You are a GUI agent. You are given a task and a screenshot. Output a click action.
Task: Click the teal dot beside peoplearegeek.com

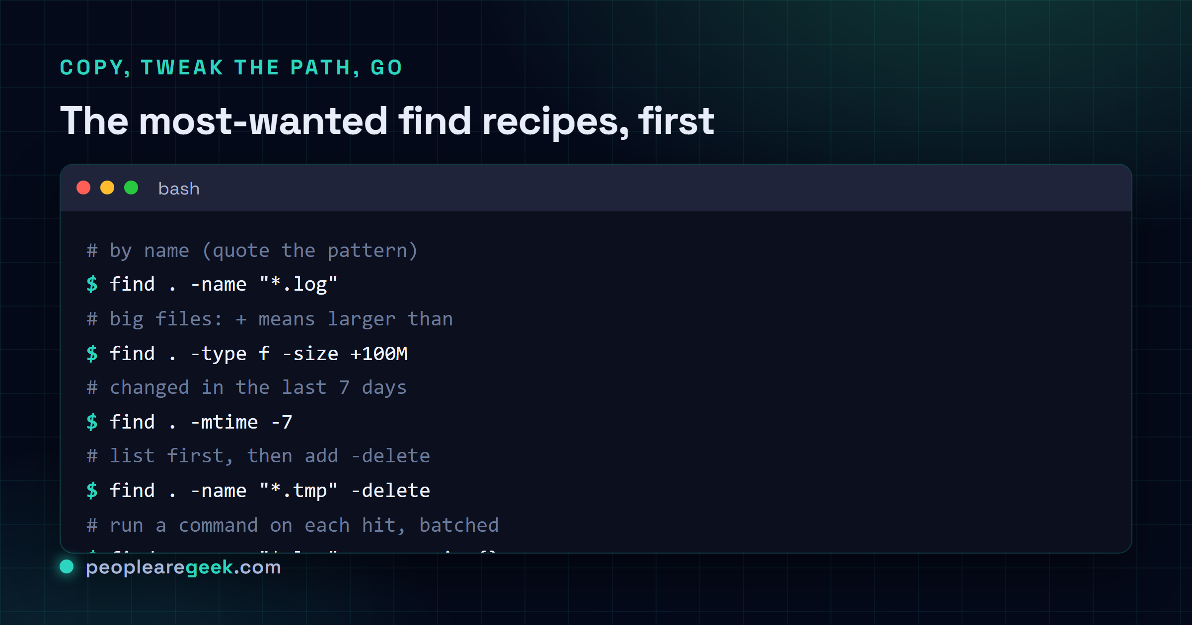[x=67, y=566]
